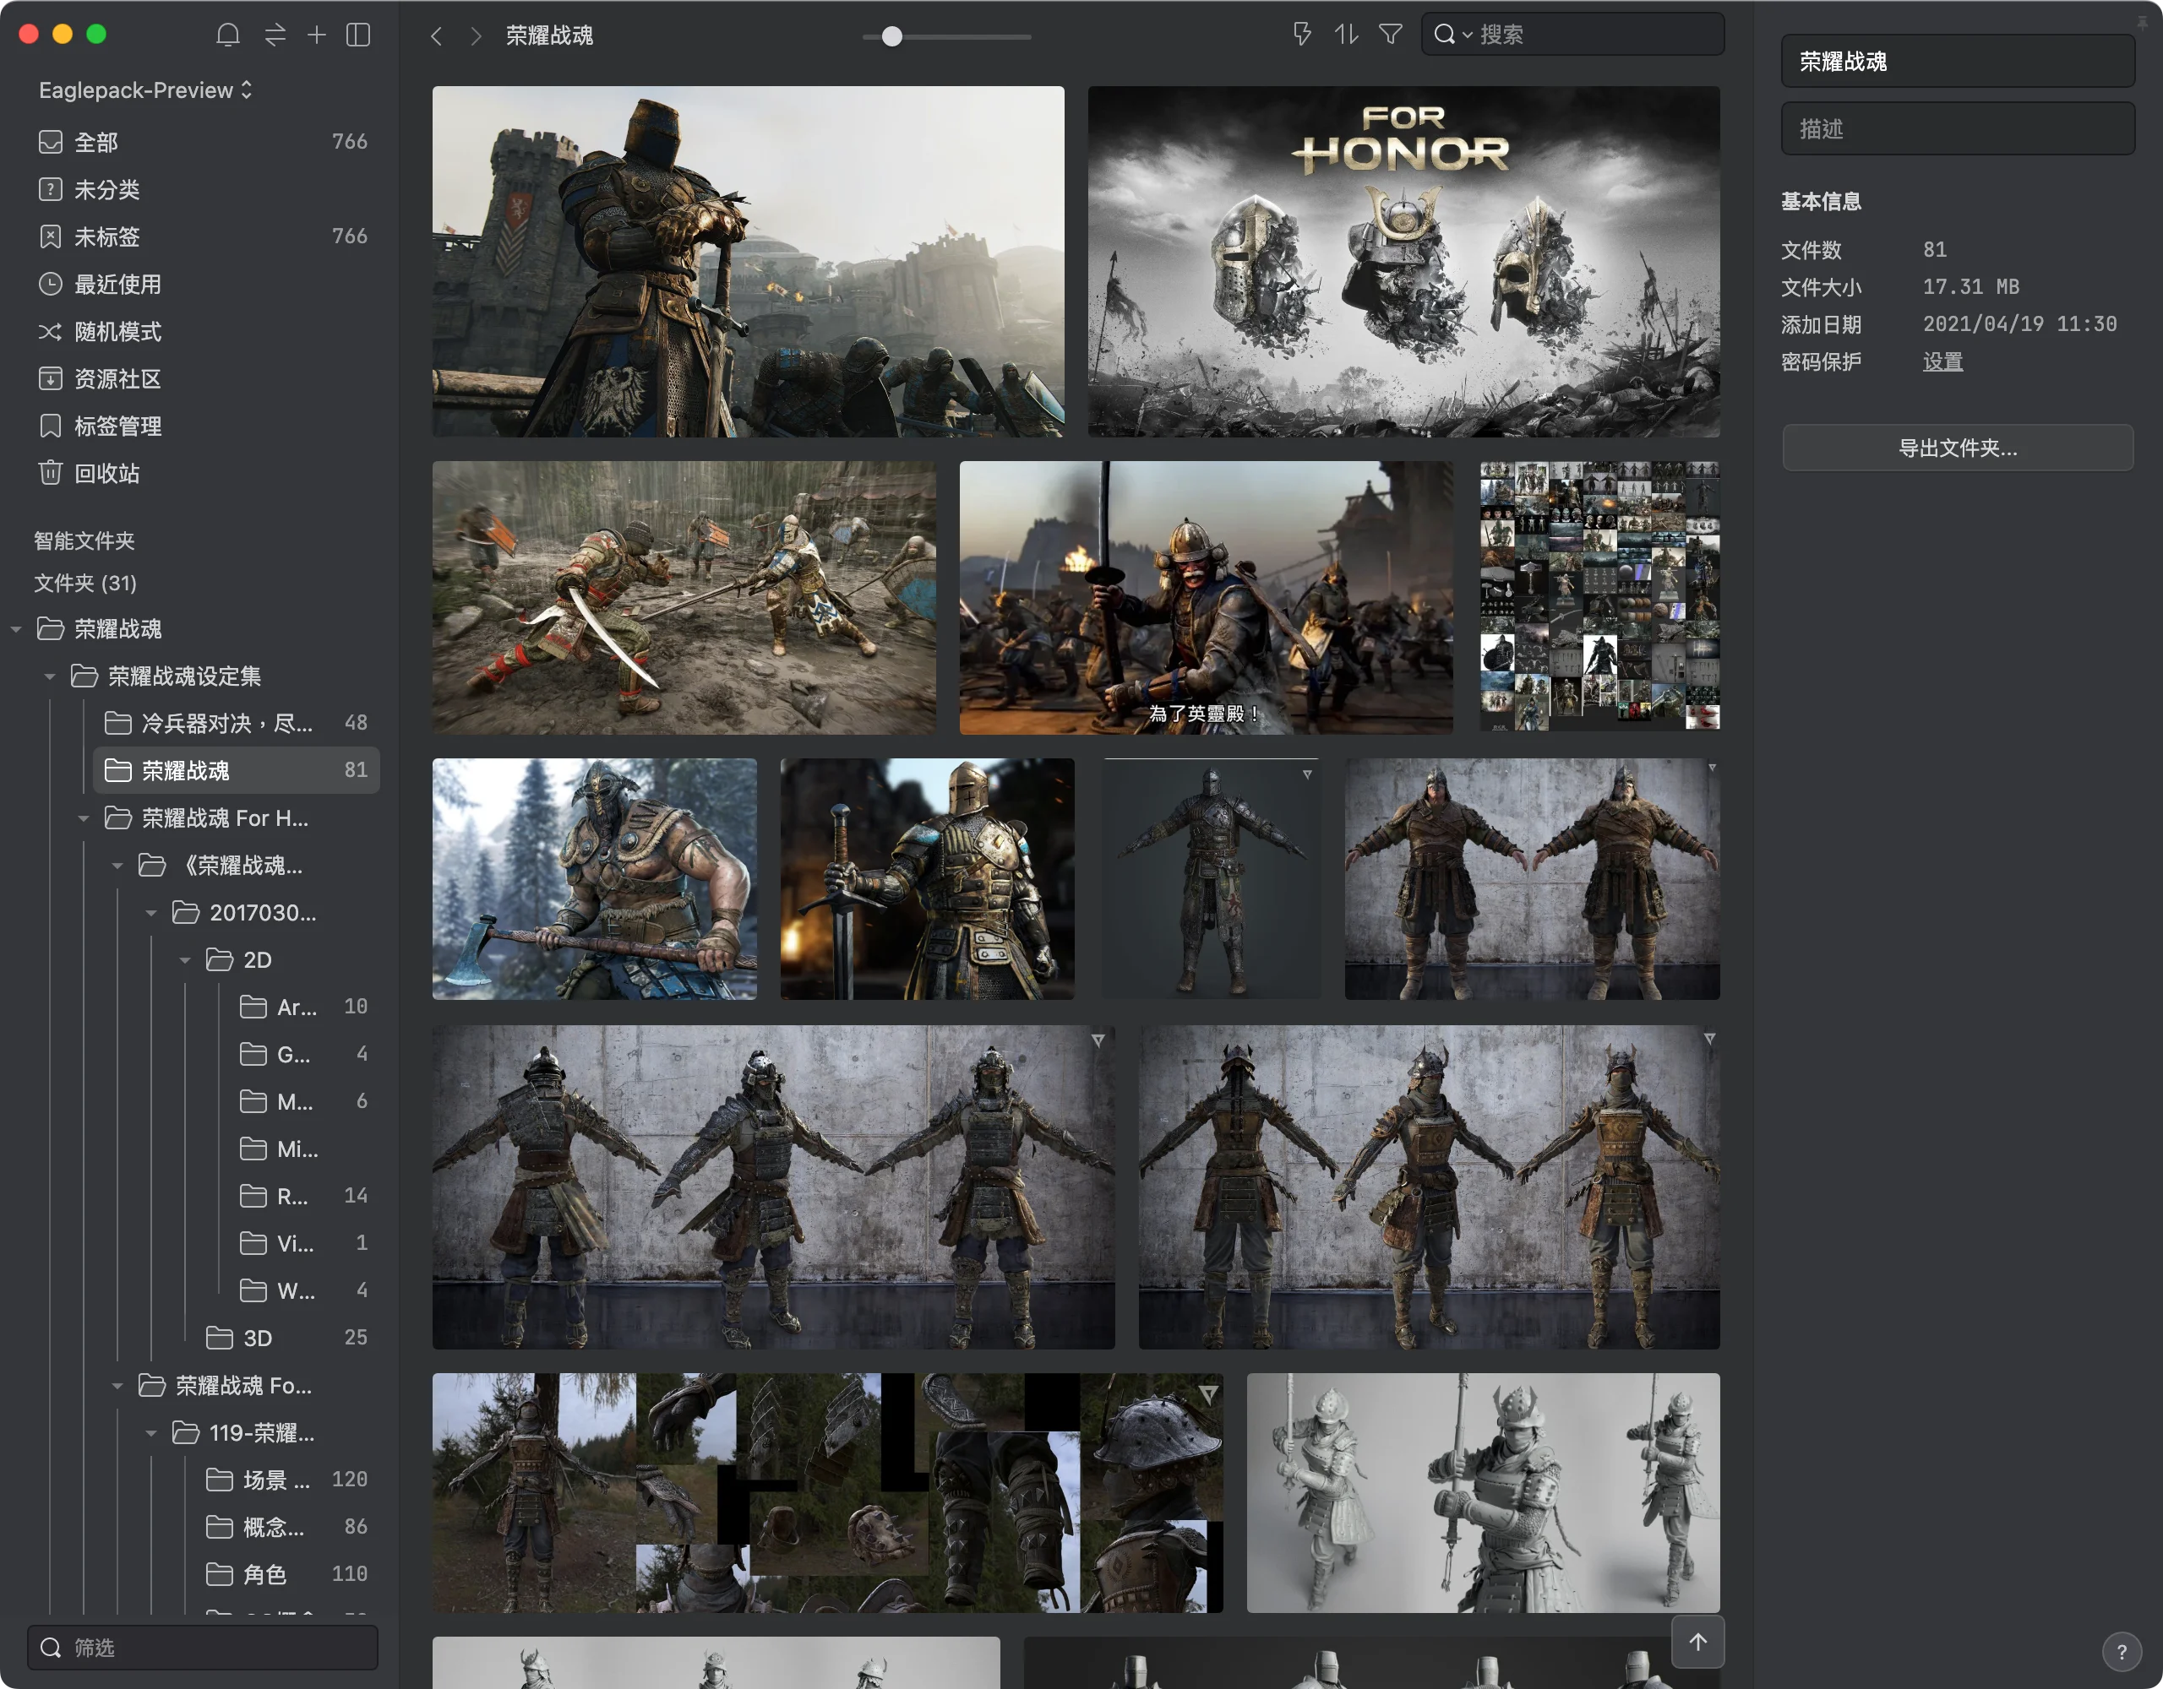Collapse the 119-荣耀... folder arrow
The height and width of the screenshot is (1689, 2163).
pos(151,1434)
